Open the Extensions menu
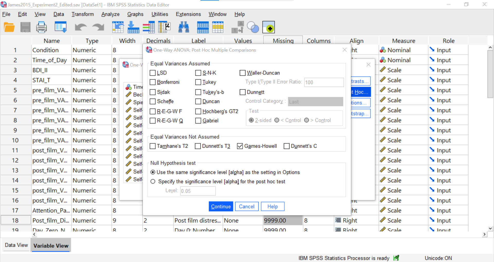494x262 pixels. pyautogui.click(x=188, y=14)
